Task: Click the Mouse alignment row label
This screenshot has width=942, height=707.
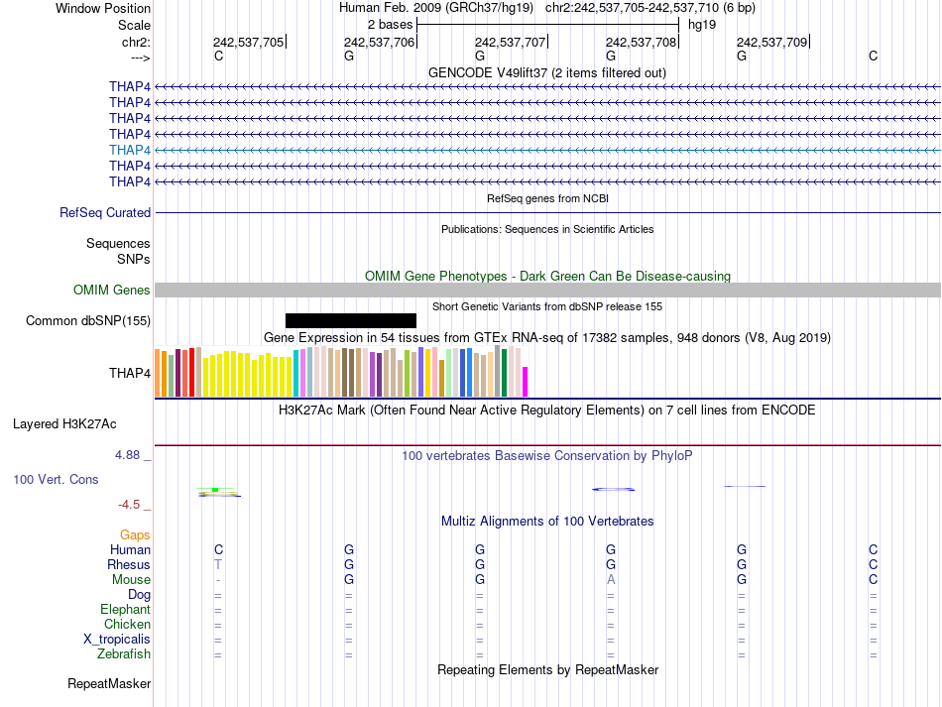Action: [131, 580]
